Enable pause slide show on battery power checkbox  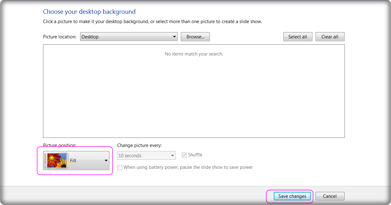coord(120,168)
